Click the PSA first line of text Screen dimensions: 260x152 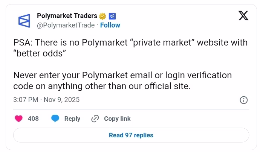pyautogui.click(x=130, y=43)
